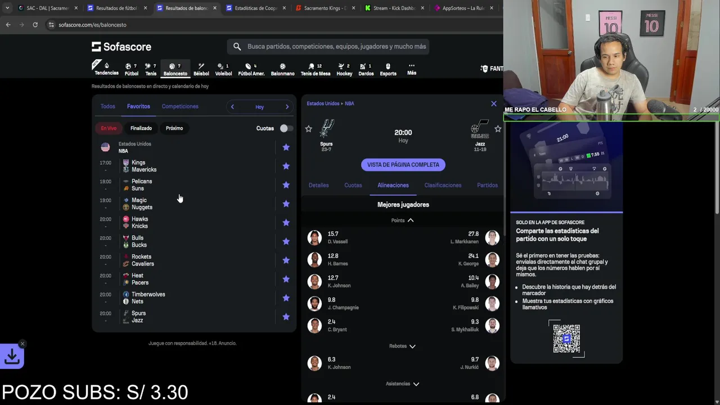Favorite the Spurs team star

308,129
